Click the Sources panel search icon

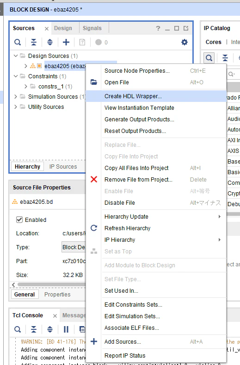click(x=18, y=42)
